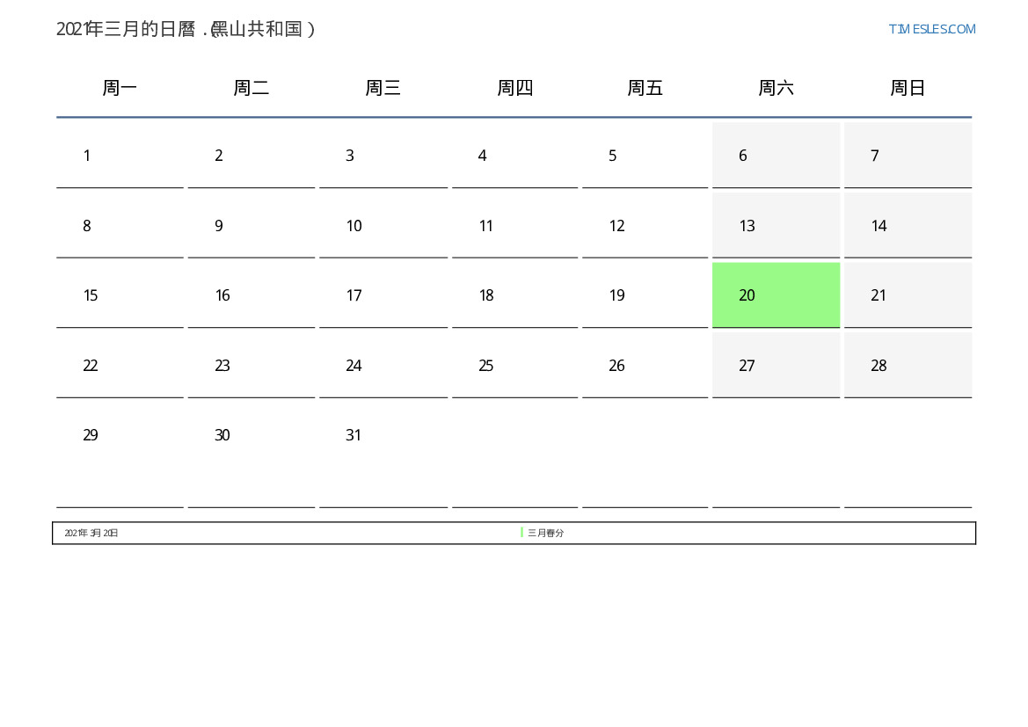The image size is (1028, 727).
Task: Select the highlighted date 20
Action: pyautogui.click(x=776, y=295)
